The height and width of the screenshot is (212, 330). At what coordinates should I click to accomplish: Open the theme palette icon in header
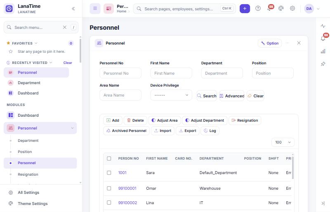pos(281,8)
